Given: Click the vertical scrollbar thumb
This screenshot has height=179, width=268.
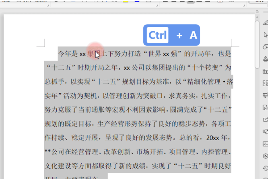Looking at the screenshot, I should (257, 45).
